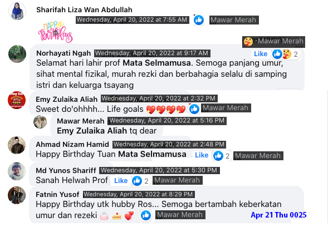
Task: Click Mata Selmamusa tag in Norhayati's comment
Action: pyautogui.click(x=156, y=63)
